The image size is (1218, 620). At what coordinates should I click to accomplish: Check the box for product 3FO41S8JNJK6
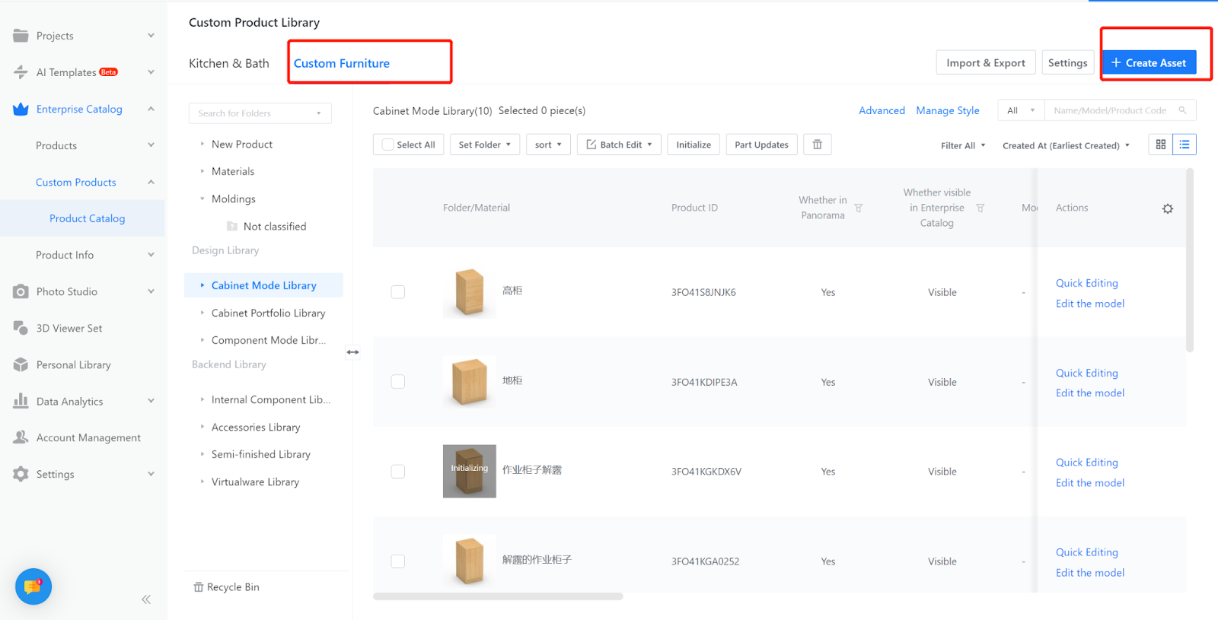[398, 292]
